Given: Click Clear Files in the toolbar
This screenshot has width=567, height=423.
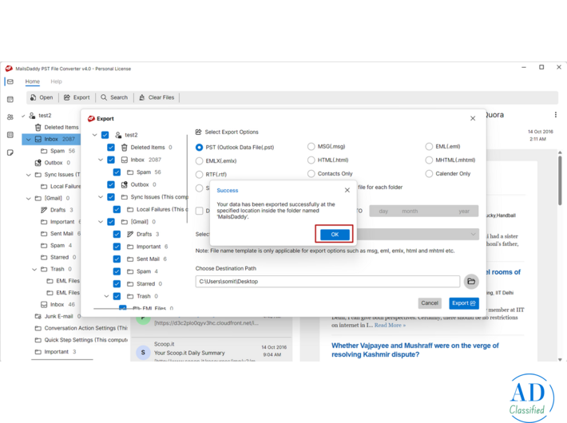Looking at the screenshot, I should click(157, 97).
